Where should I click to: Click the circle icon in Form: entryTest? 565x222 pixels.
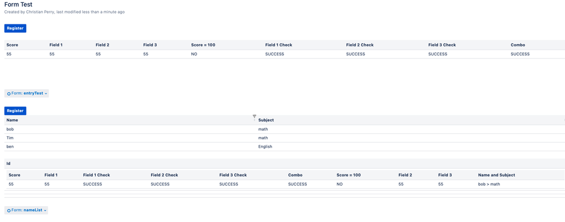coord(8,93)
